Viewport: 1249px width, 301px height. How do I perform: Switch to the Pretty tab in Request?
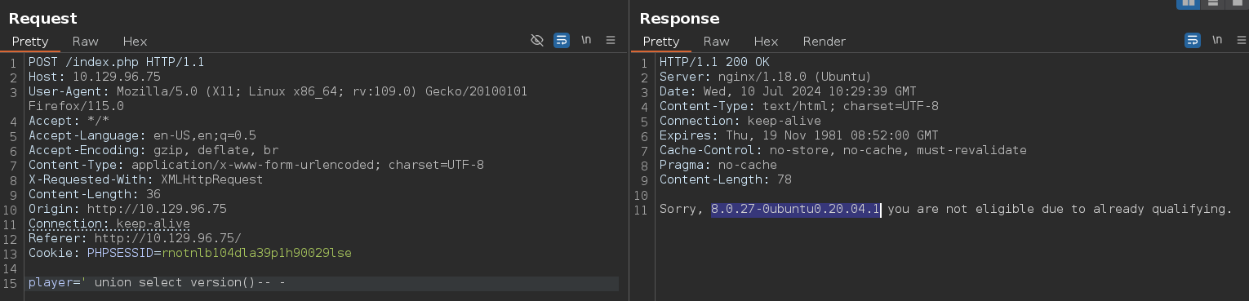(x=30, y=41)
